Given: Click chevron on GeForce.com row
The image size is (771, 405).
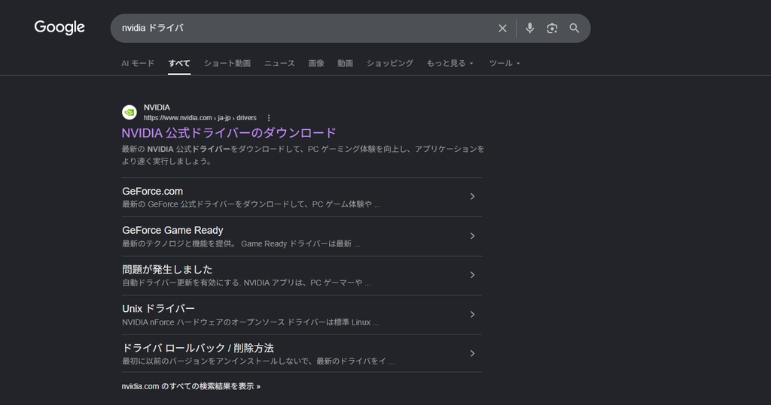Looking at the screenshot, I should [x=472, y=196].
